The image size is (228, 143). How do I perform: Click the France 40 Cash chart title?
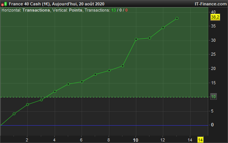pos(57,4)
